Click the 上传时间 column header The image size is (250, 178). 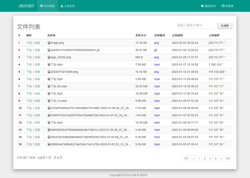tap(177, 35)
